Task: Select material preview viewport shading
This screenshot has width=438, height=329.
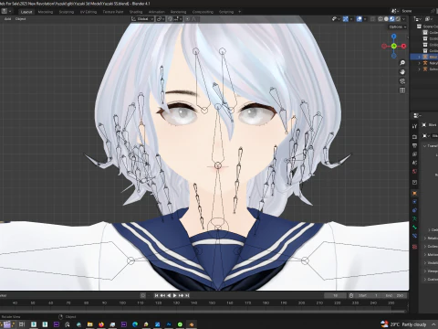Action: (392, 19)
